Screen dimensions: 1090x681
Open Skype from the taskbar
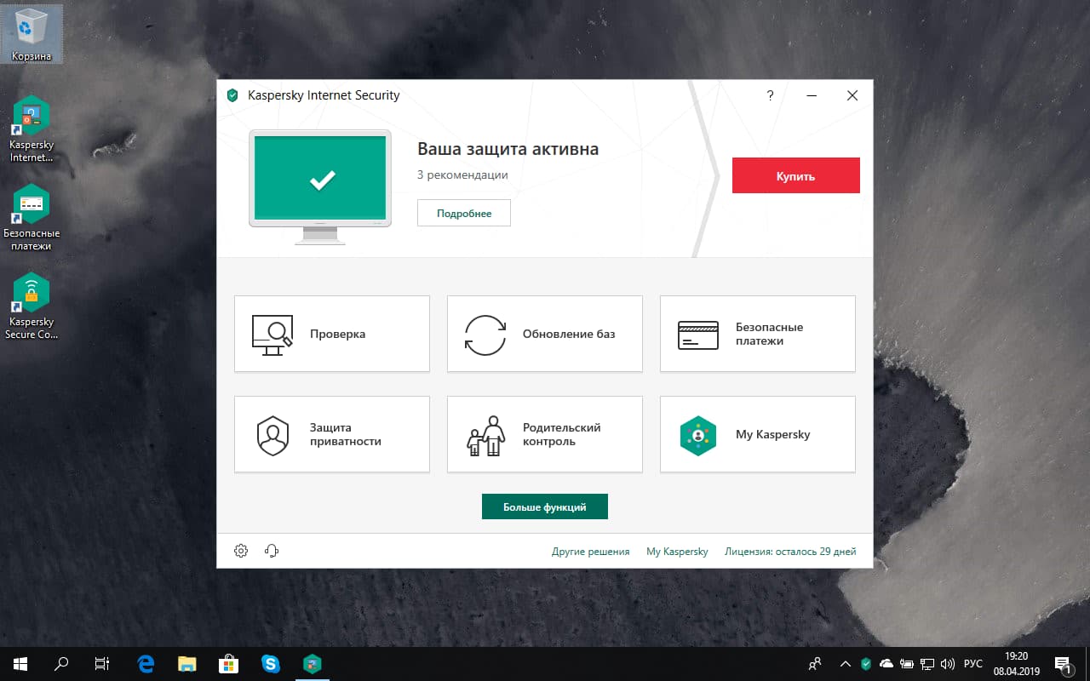coord(272,663)
